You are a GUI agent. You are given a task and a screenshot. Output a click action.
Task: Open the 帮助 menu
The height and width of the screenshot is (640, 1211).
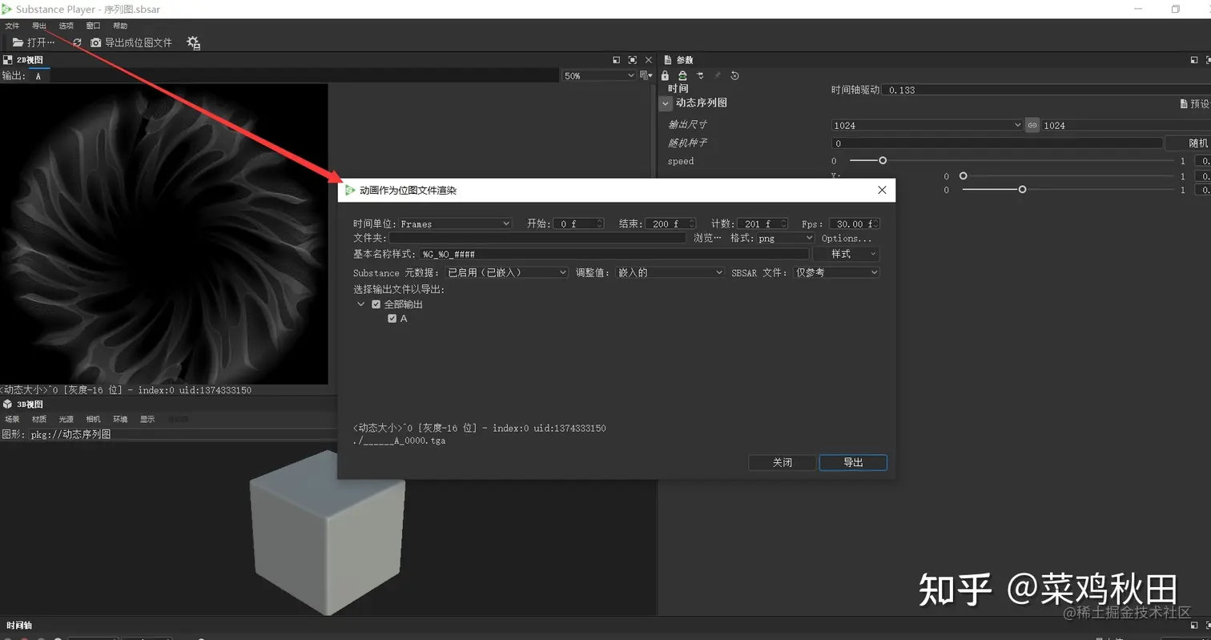tap(120, 26)
